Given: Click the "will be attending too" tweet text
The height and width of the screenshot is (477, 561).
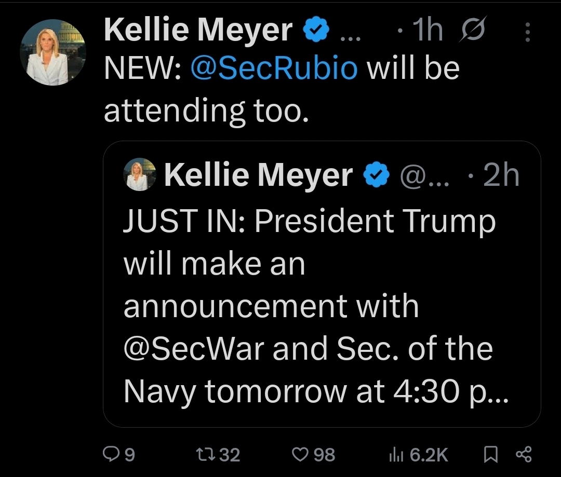Looking at the screenshot, I should pos(208,110).
